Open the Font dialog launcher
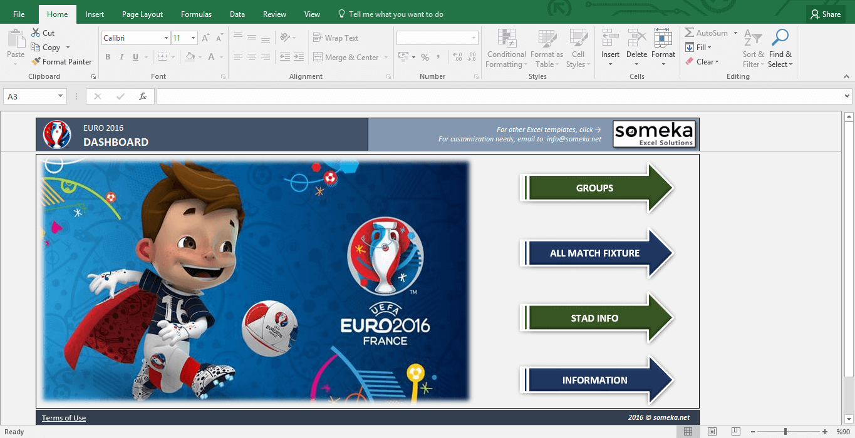This screenshot has height=438, width=855. [x=223, y=77]
